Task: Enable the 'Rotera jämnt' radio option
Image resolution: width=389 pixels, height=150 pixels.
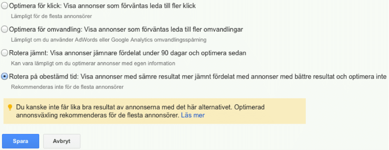Action: [x=5, y=53]
